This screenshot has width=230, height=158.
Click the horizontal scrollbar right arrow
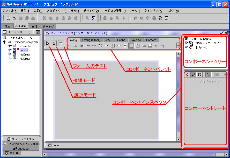click(227, 154)
